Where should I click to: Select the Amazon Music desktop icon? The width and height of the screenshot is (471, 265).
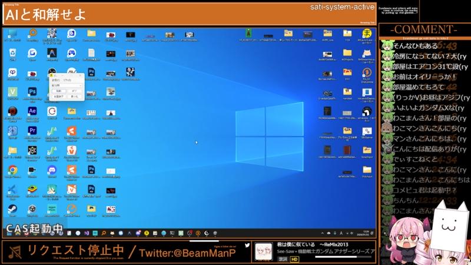52,209
